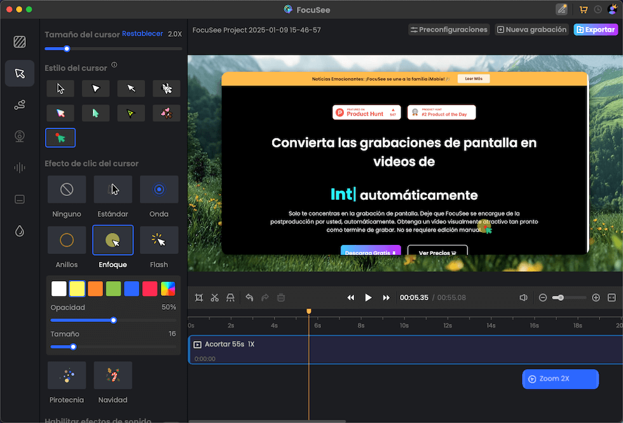Select Anillos click effect

pyautogui.click(x=67, y=240)
